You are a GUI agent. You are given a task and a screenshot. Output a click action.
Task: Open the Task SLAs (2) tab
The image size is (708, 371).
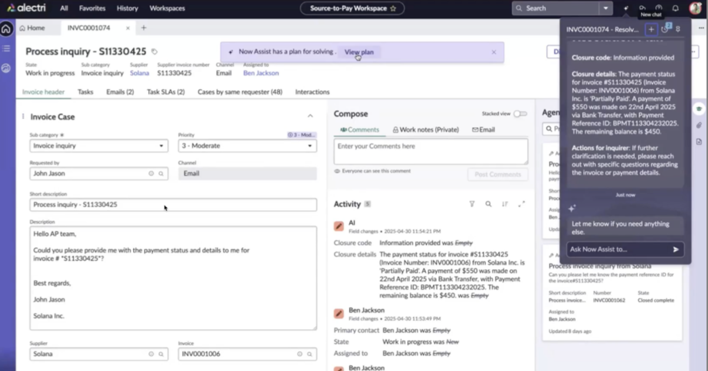pos(166,92)
